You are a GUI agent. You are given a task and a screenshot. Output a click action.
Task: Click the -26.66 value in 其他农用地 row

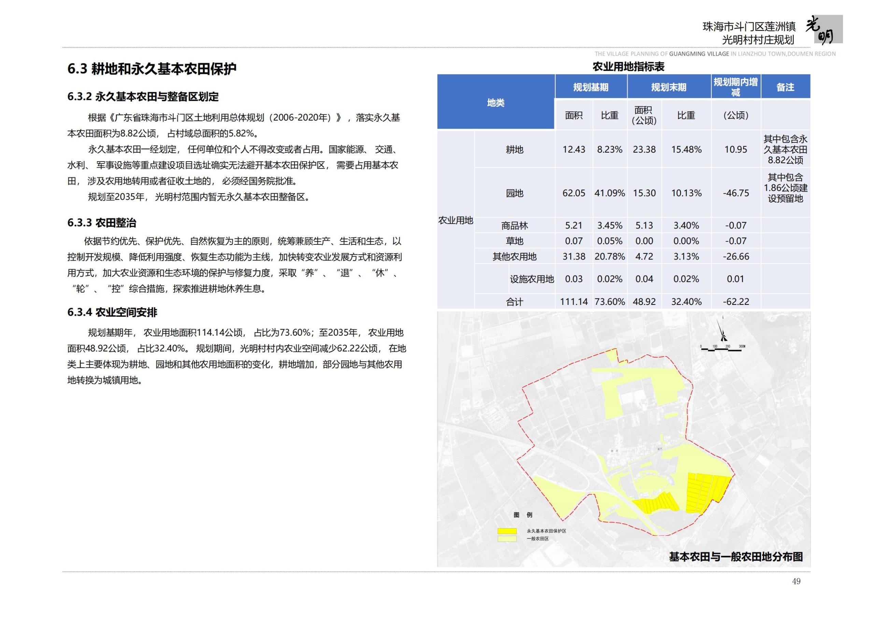point(735,257)
